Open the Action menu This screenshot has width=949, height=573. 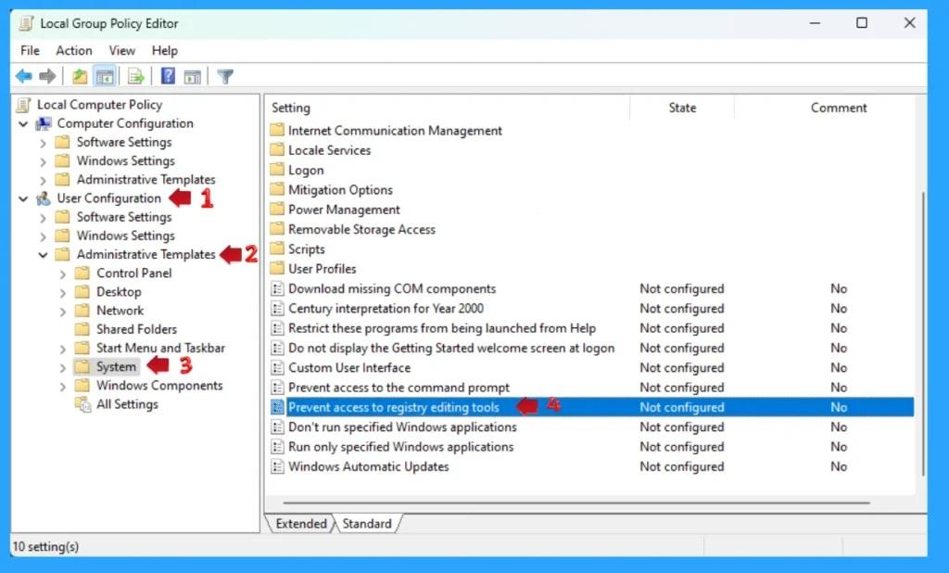coord(73,51)
